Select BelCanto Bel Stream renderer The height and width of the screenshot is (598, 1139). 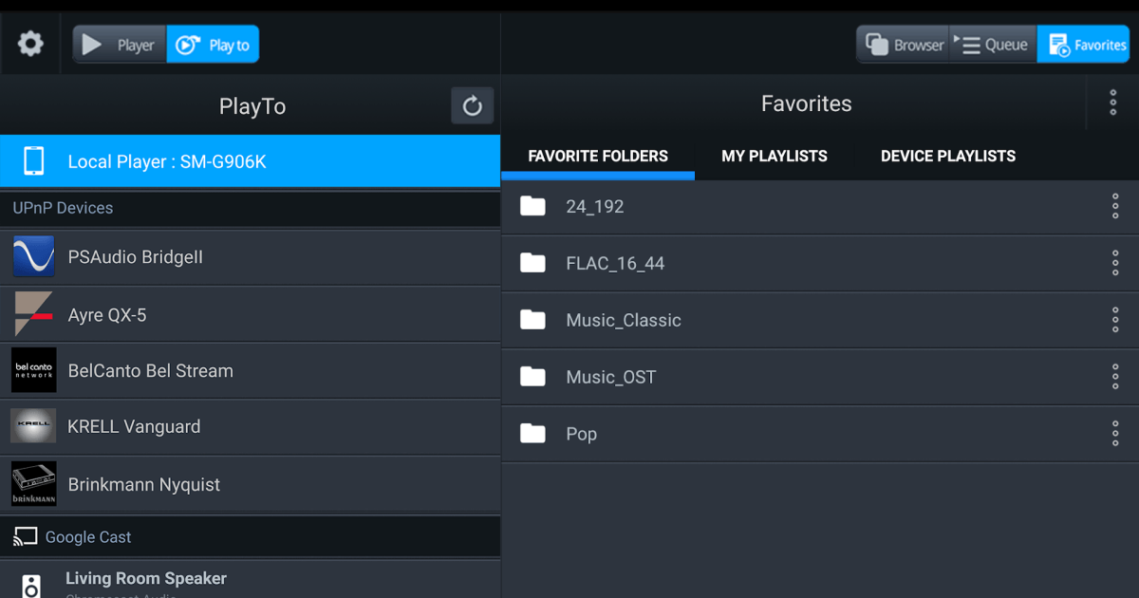pos(250,370)
